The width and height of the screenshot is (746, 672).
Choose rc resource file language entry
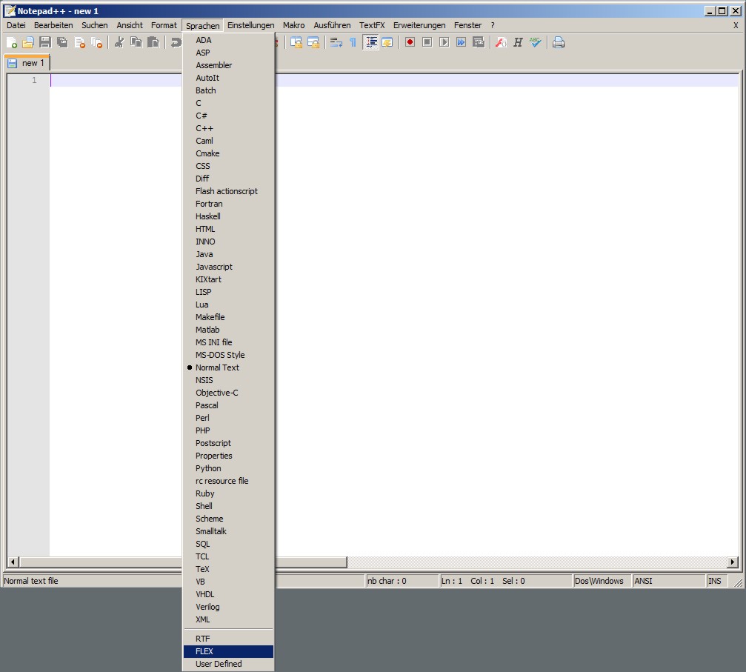(x=228, y=481)
